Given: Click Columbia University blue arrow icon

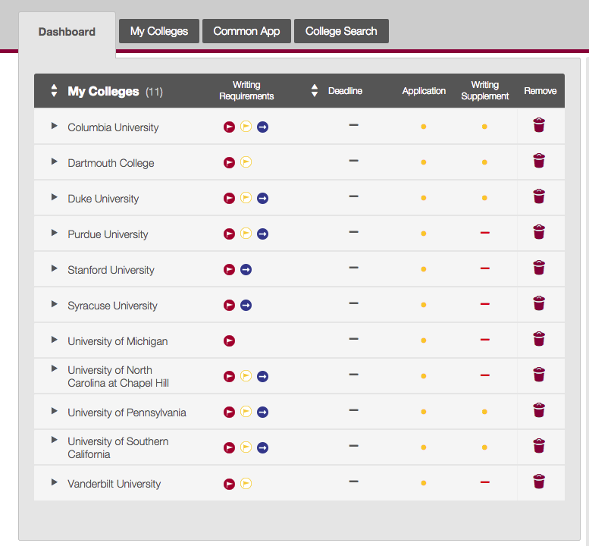Looking at the screenshot, I should click(262, 127).
